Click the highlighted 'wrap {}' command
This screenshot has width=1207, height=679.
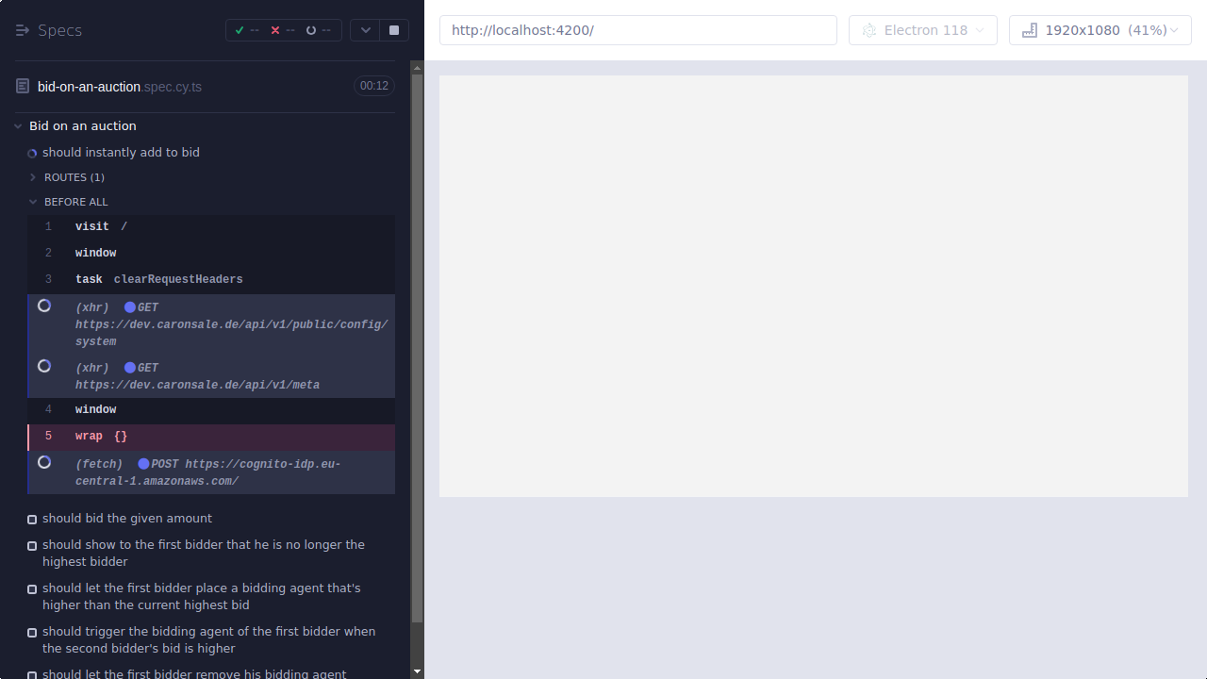pos(99,435)
